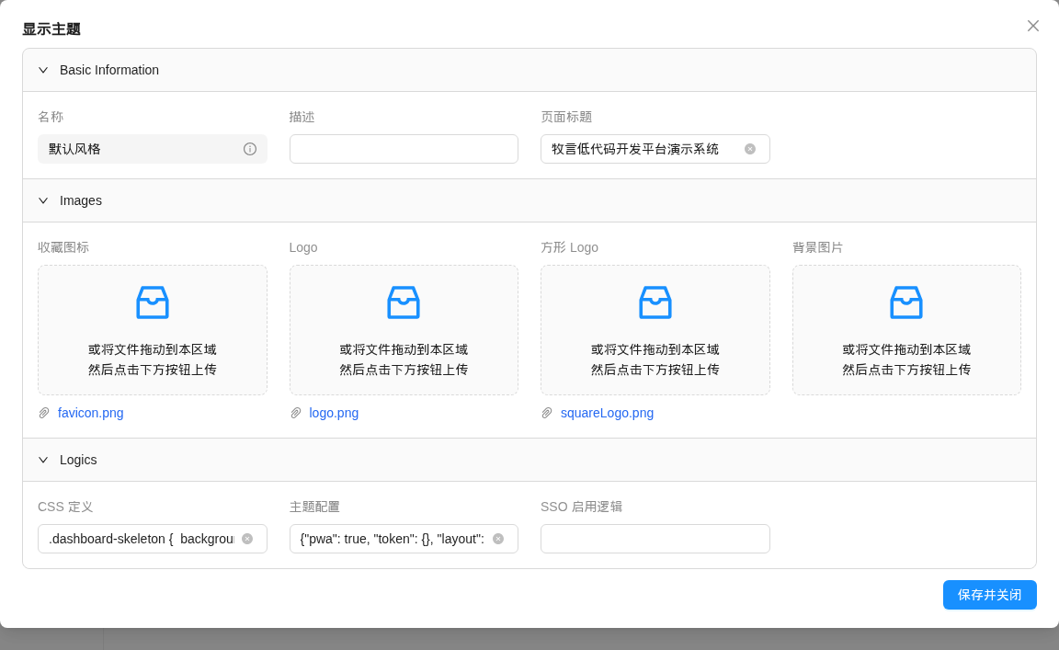Click the inbox upload icon under 收藏图标
This screenshot has width=1059, height=650.
(x=153, y=302)
